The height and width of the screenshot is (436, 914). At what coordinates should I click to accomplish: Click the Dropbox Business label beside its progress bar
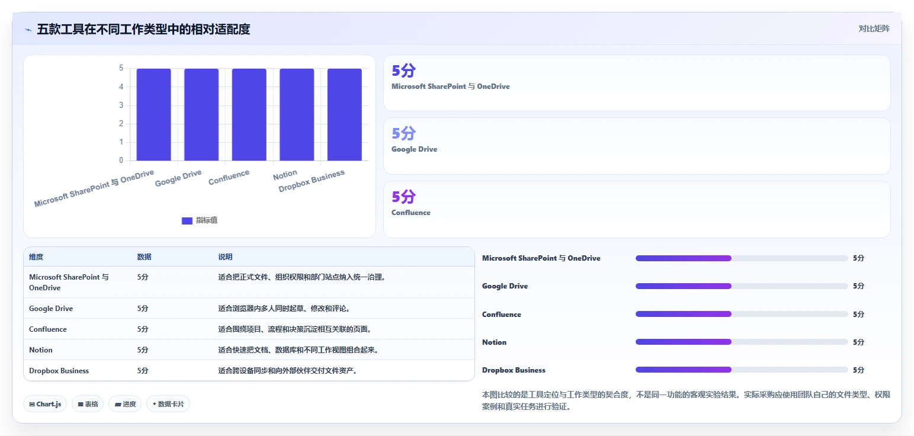(x=514, y=370)
